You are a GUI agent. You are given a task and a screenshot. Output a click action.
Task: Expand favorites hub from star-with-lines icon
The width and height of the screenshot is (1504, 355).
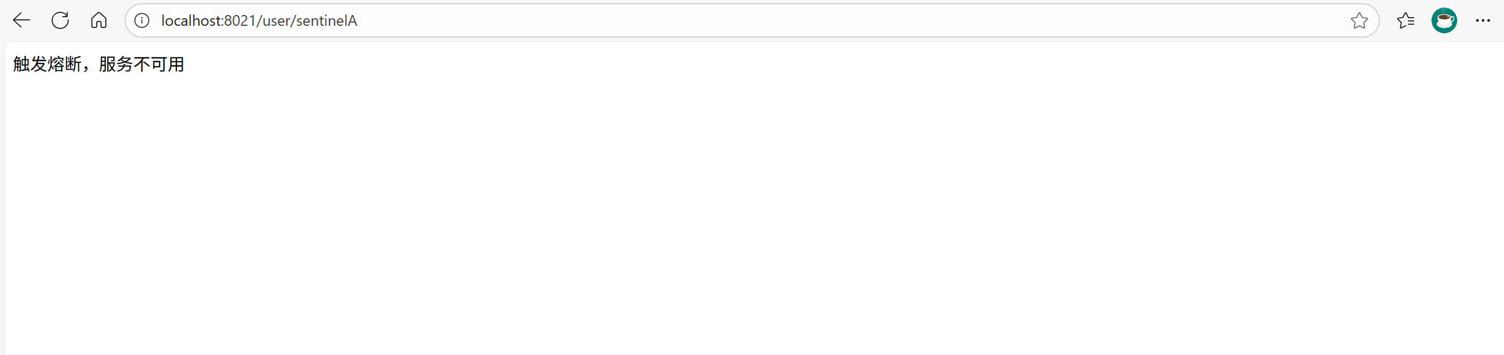pos(1405,20)
